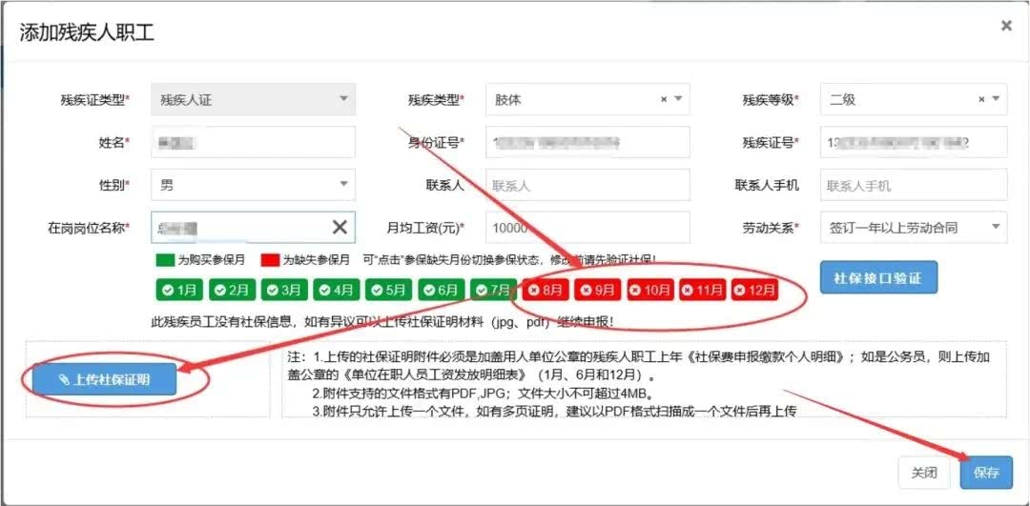Open the 残疾证类型 dropdown
This screenshot has height=506, width=1030.
[253, 99]
